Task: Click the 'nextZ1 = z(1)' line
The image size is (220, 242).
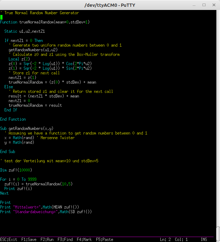Action: pyautogui.click(x=22, y=78)
